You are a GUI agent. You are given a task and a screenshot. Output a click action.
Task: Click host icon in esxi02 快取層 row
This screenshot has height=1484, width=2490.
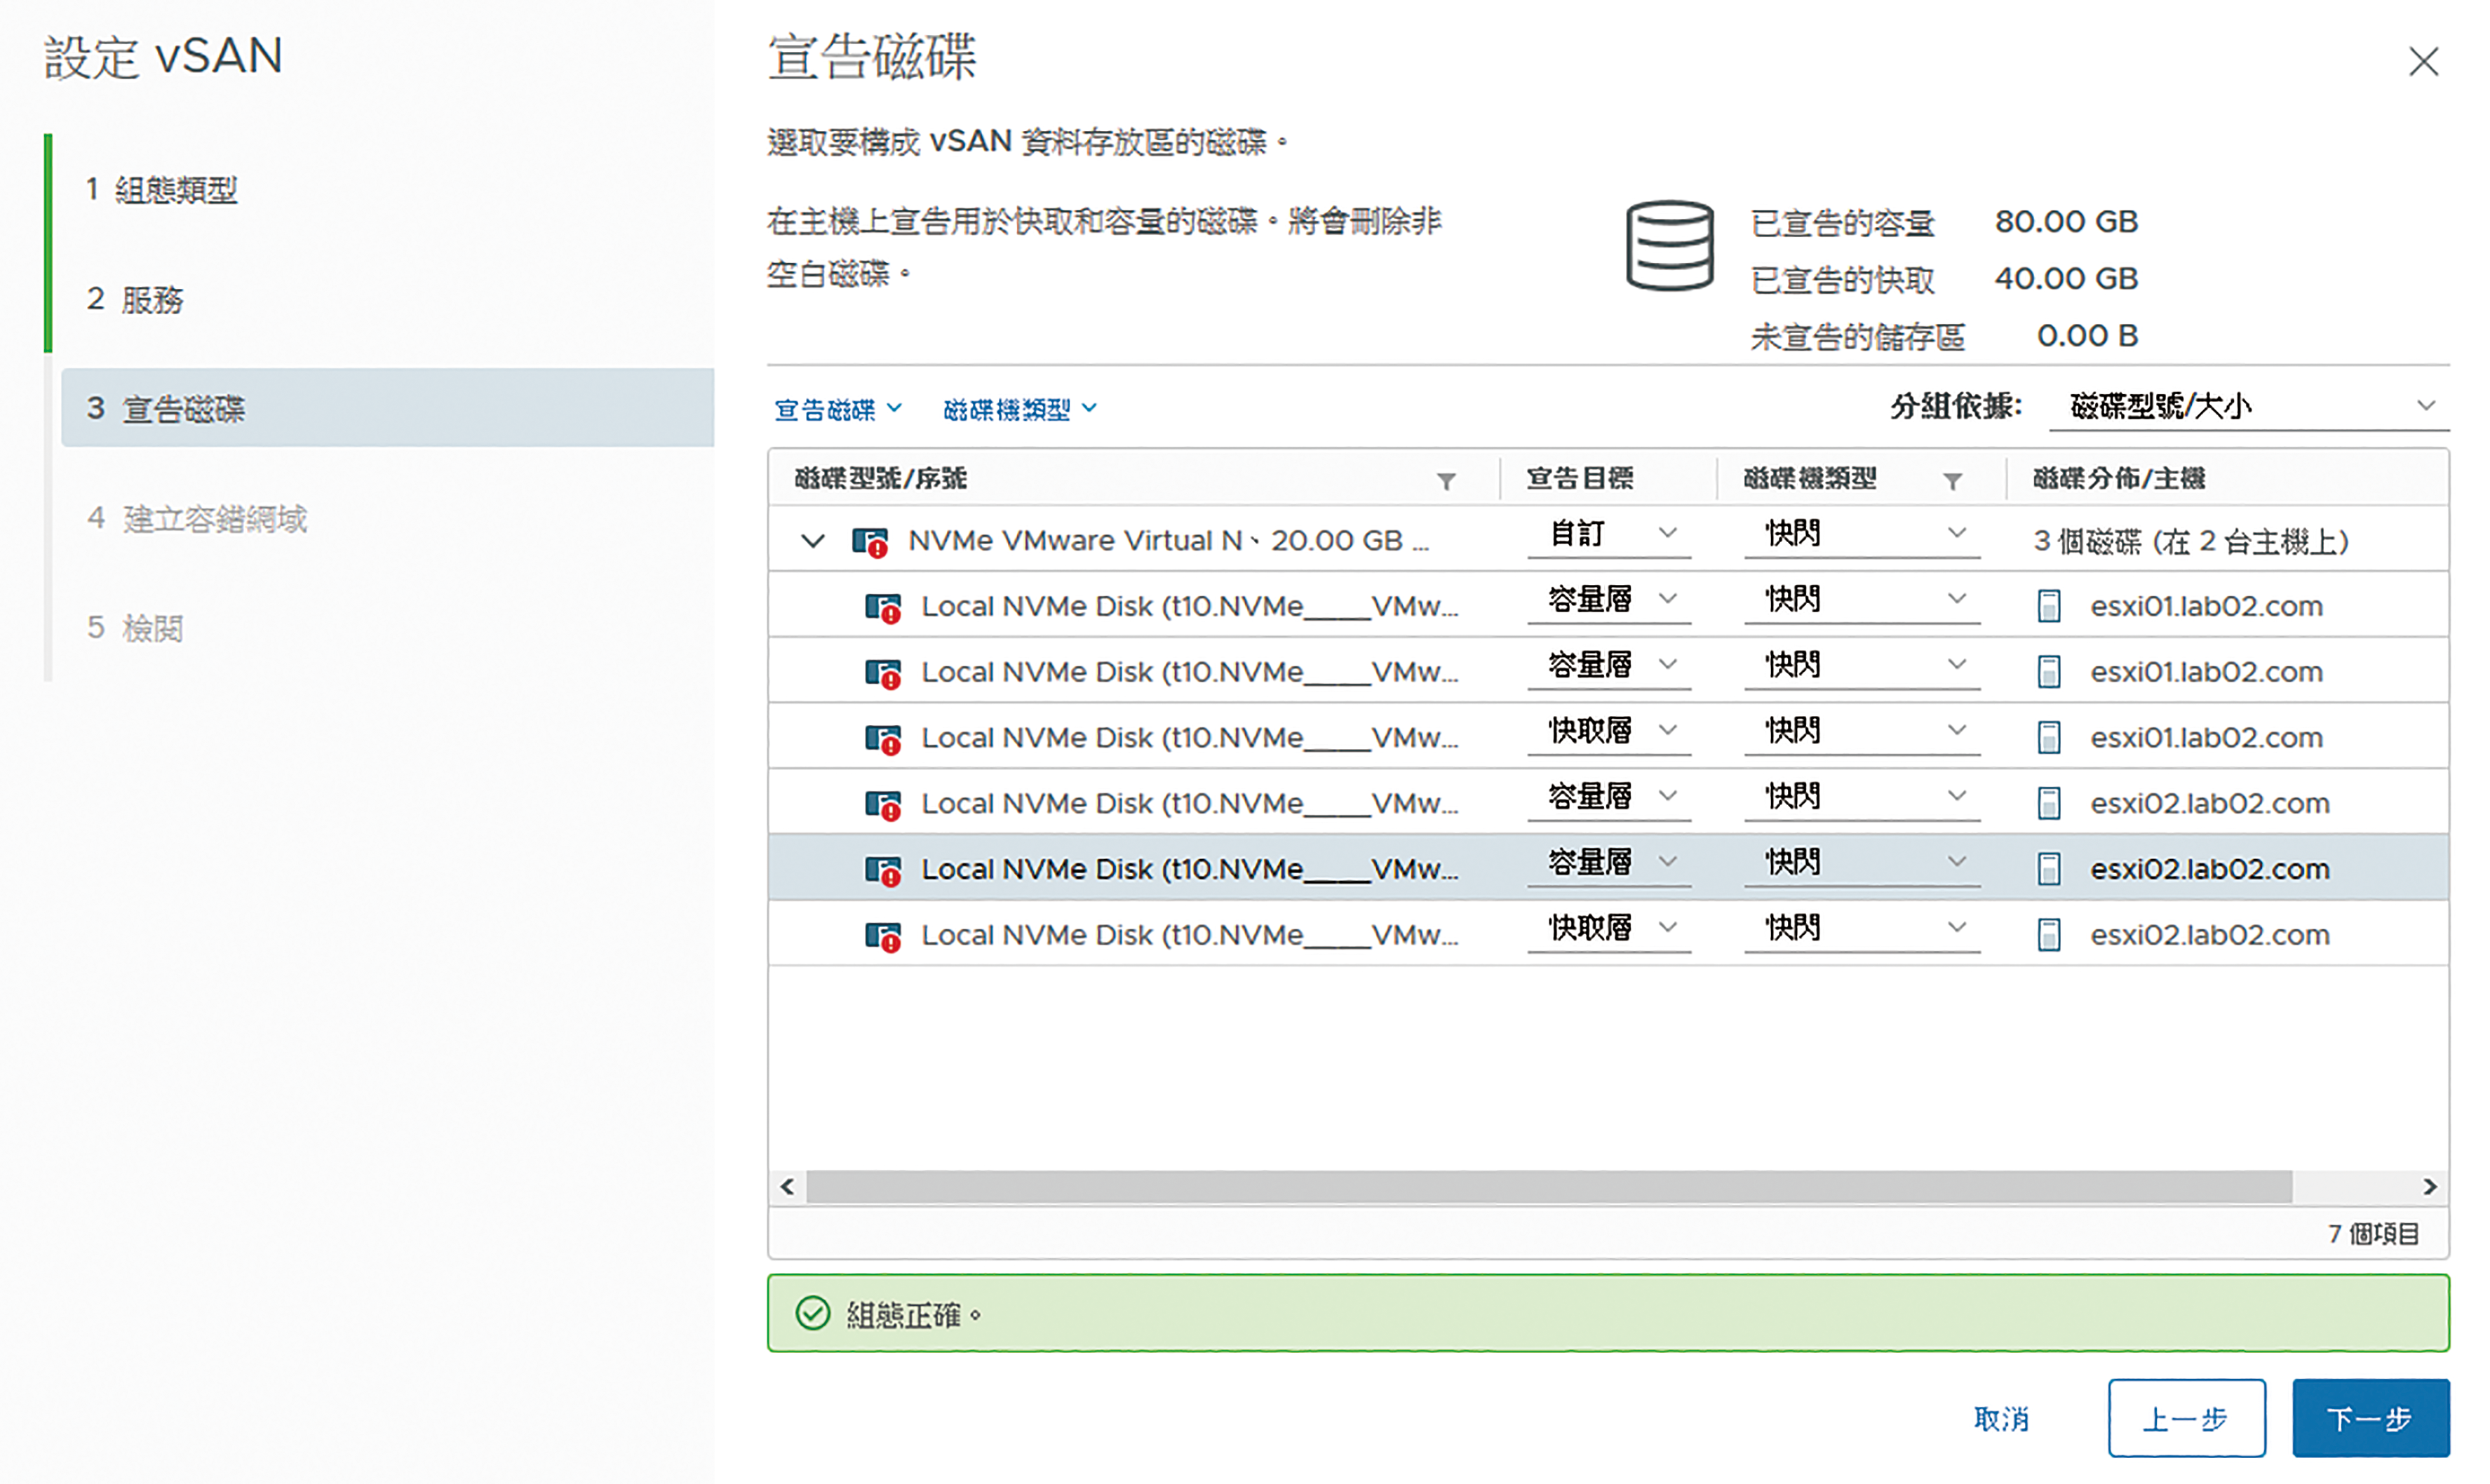pos(2048,935)
